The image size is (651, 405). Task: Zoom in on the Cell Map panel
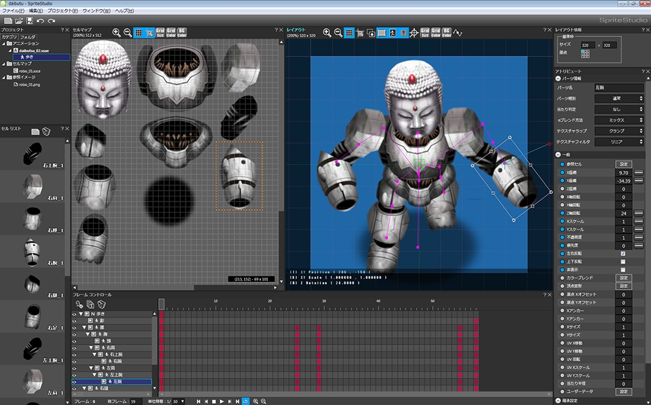(117, 33)
